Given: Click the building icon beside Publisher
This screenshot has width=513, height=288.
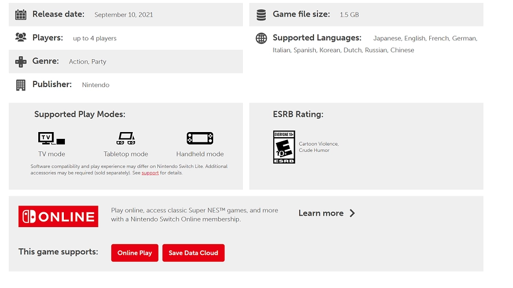Looking at the screenshot, I should [21, 85].
